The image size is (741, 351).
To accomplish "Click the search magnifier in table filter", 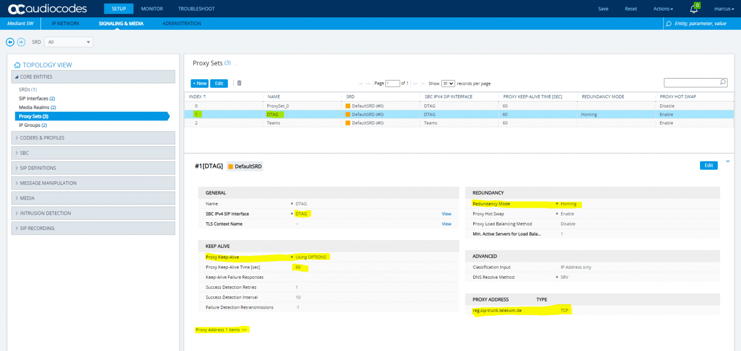I will click(x=722, y=82).
